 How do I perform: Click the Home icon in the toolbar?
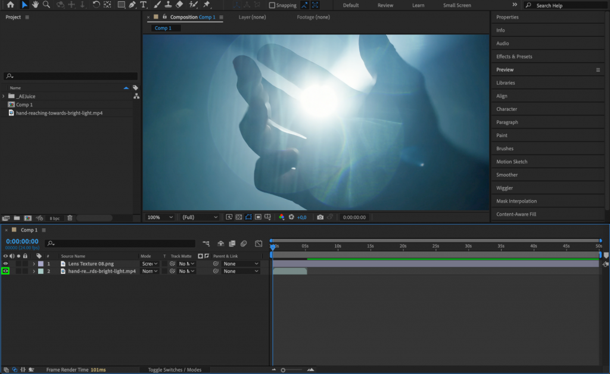(x=10, y=5)
